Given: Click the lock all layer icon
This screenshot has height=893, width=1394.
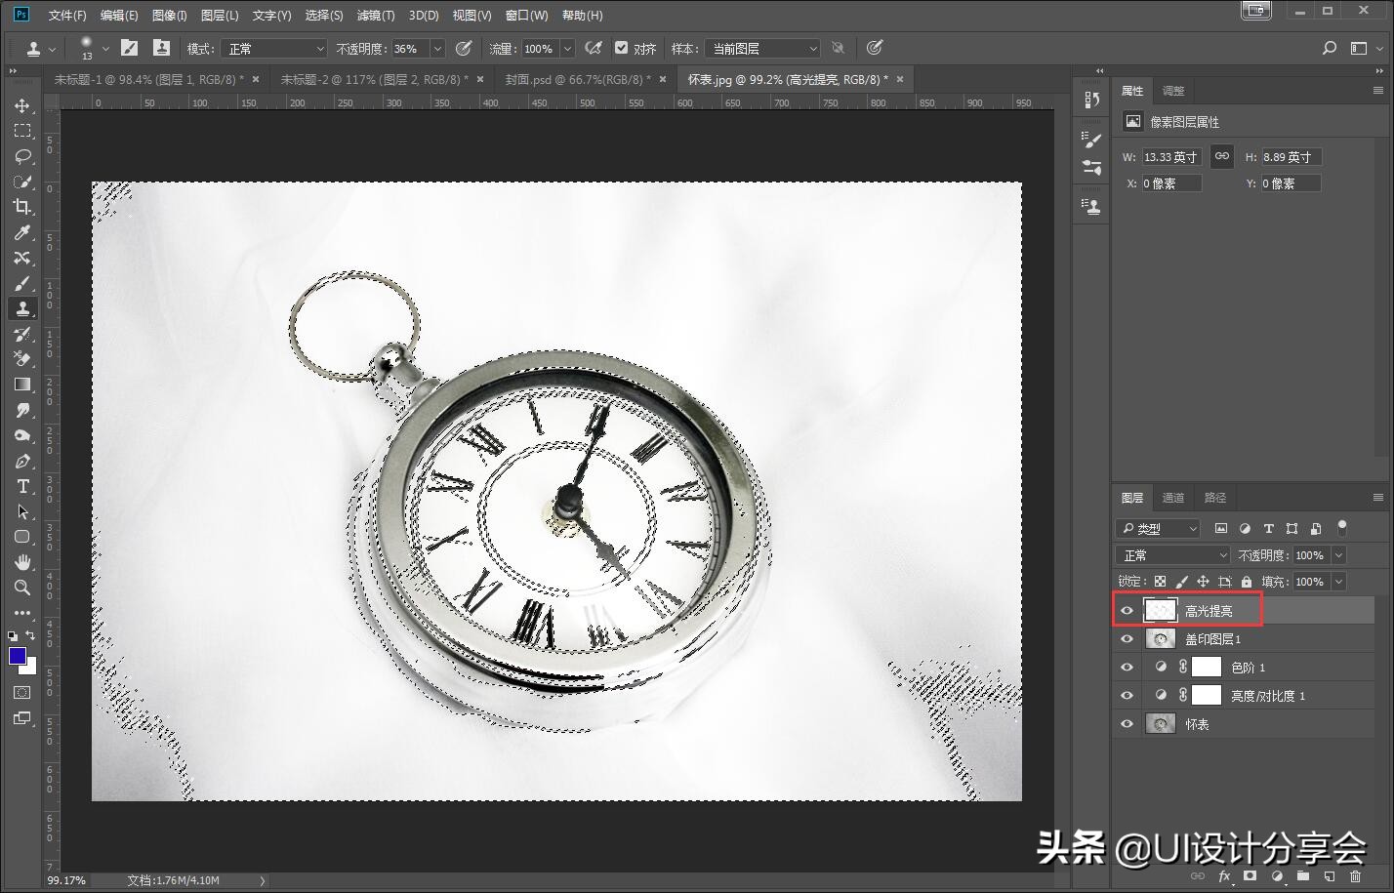Looking at the screenshot, I should pyautogui.click(x=1246, y=582).
